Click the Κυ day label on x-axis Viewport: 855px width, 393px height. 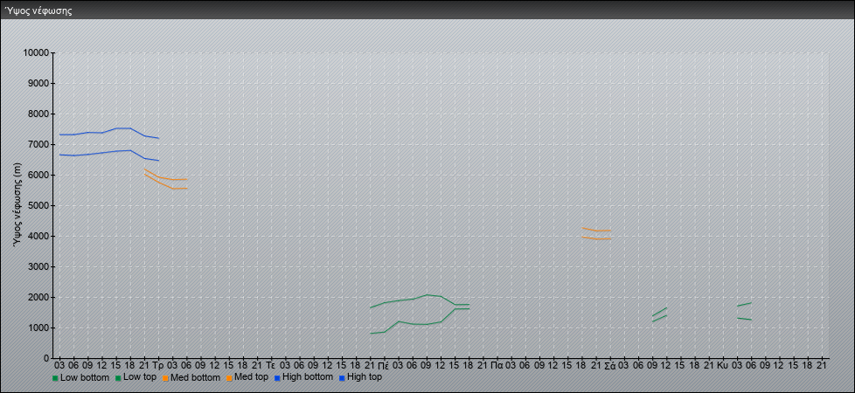point(723,365)
